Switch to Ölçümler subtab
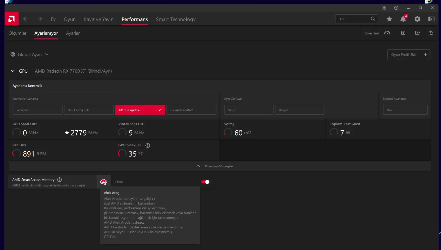441x250 pixels. [x=17, y=33]
